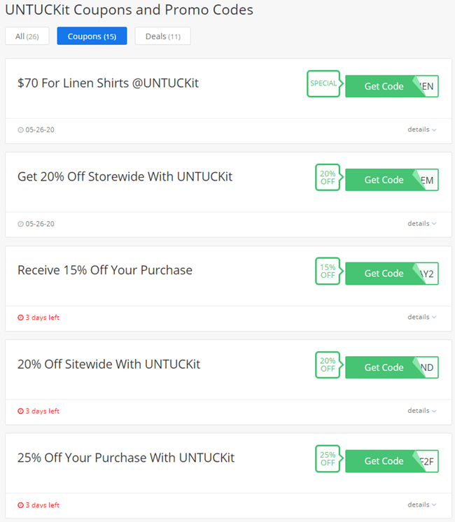Open the 20% Off Sitewide With UNTUCKit title
The width and height of the screenshot is (455, 522).
pos(109,364)
